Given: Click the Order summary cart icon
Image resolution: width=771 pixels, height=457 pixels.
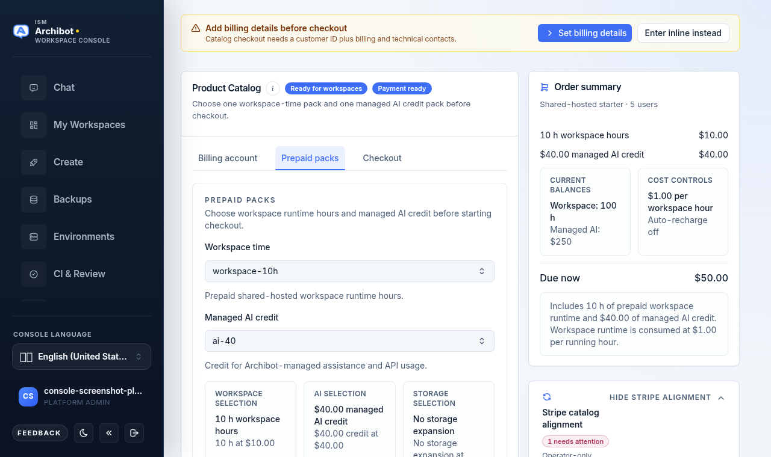Looking at the screenshot, I should [x=545, y=87].
